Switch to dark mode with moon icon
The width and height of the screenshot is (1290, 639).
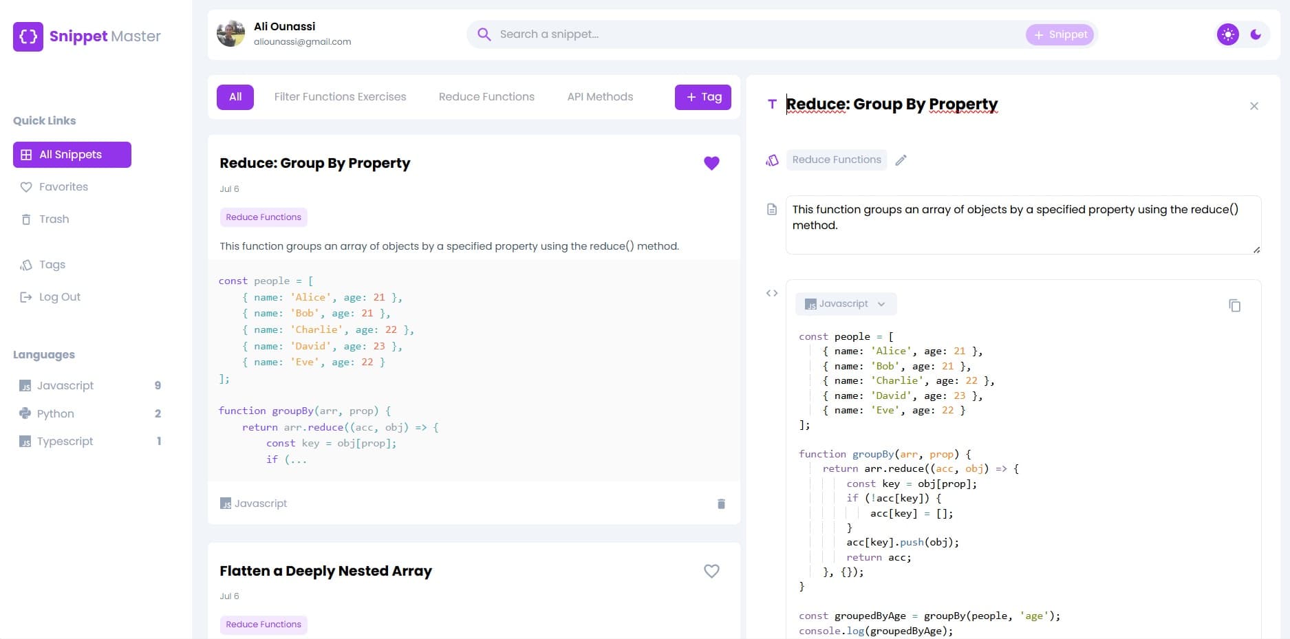[x=1256, y=34]
